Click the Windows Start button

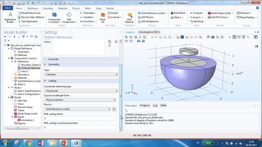click(5, 143)
